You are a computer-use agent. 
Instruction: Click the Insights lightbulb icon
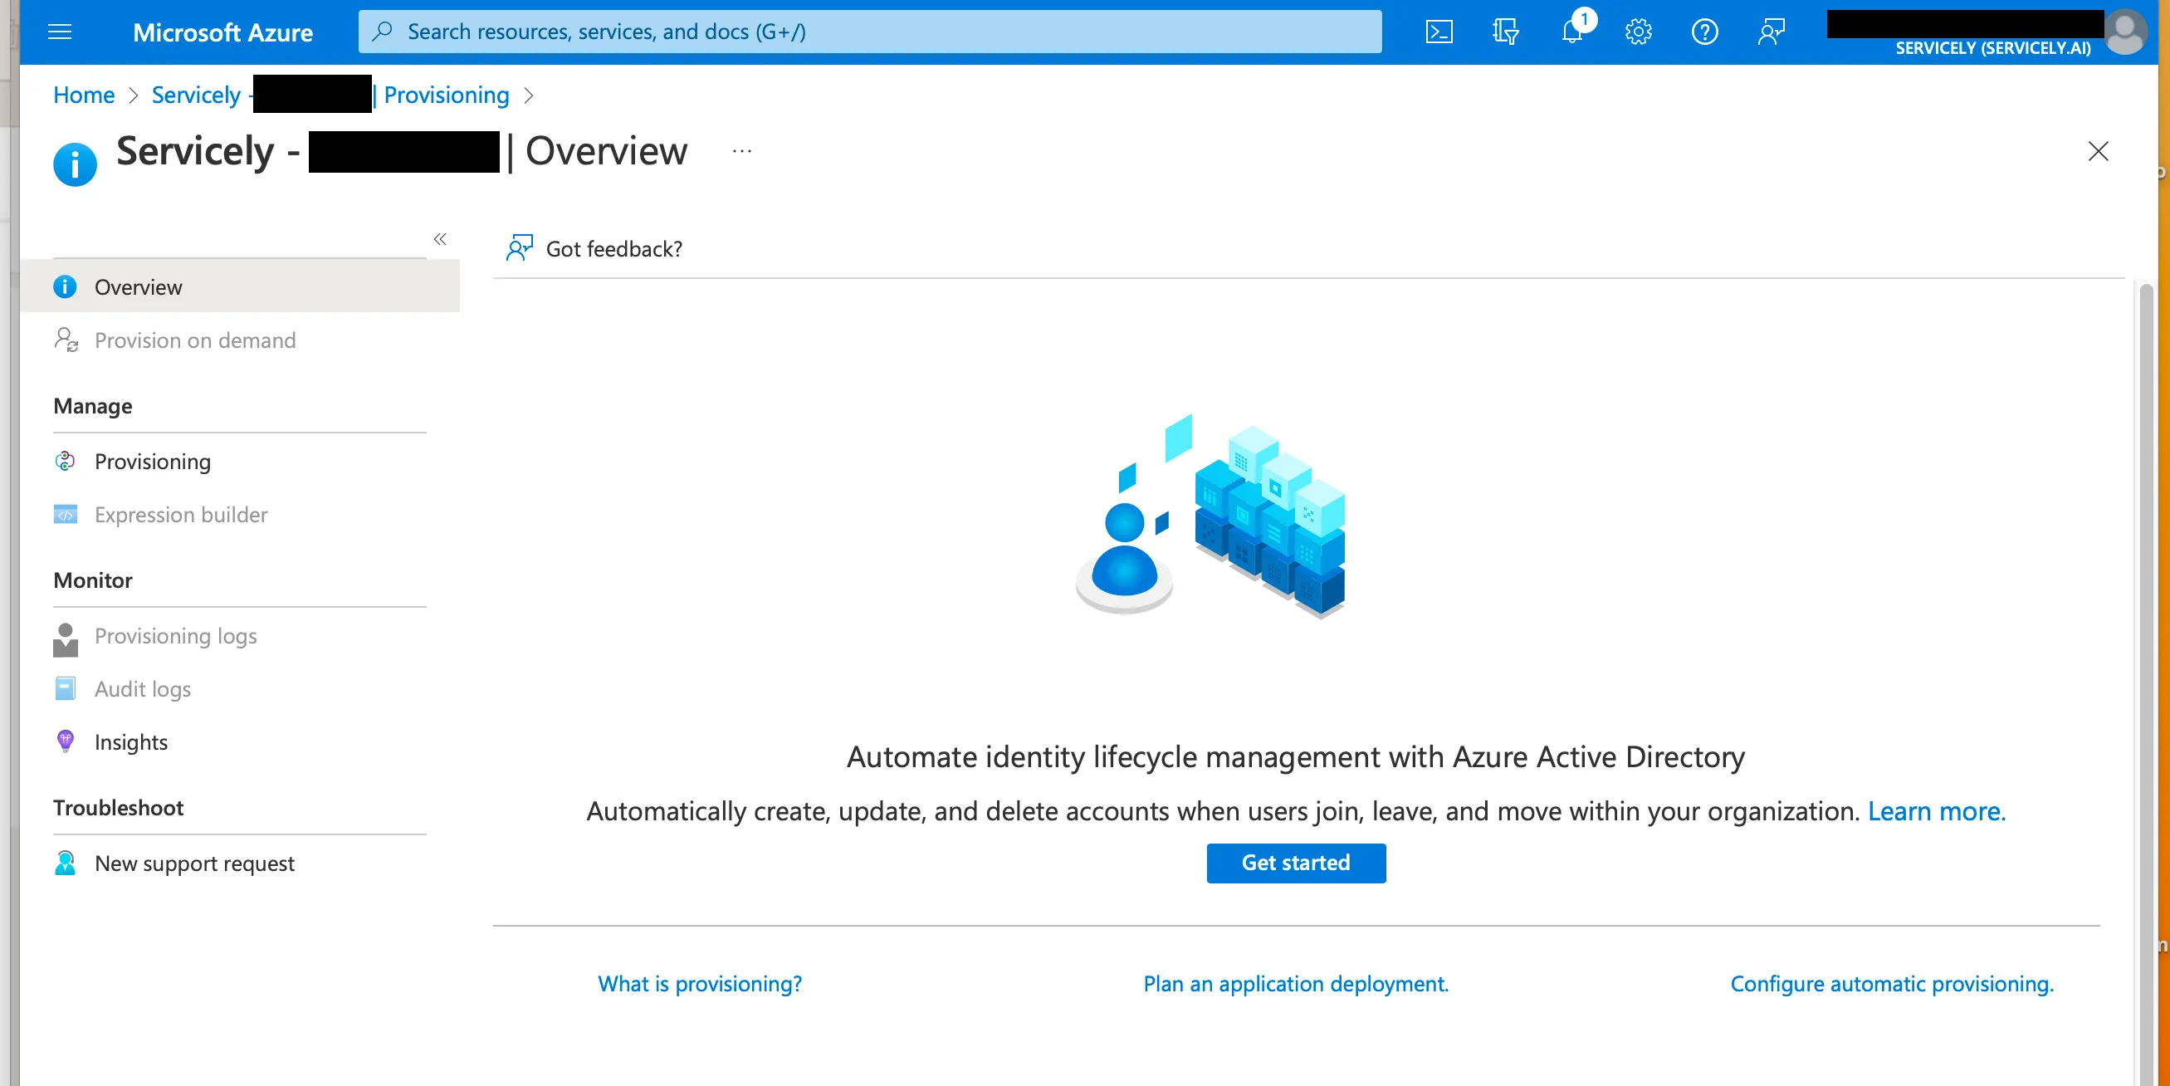[x=65, y=741]
